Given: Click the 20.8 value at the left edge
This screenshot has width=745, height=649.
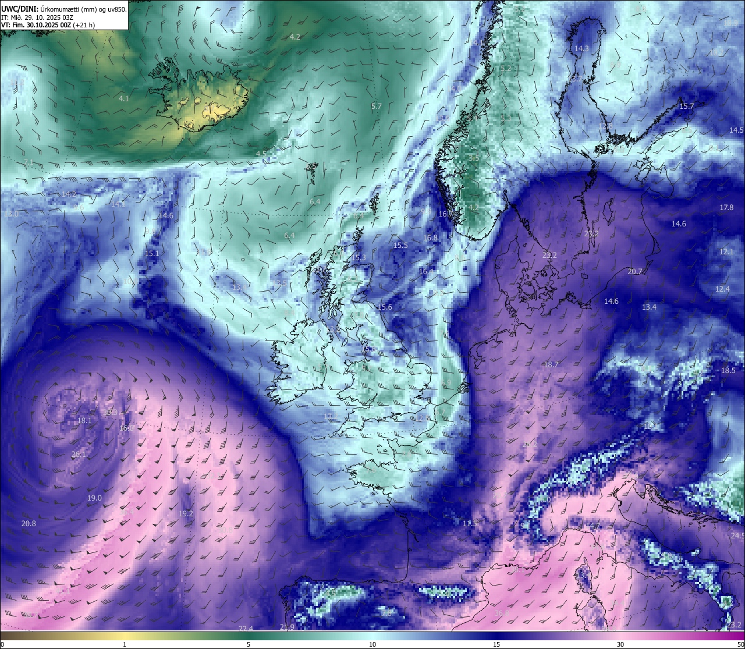Looking at the screenshot, I should coord(29,523).
